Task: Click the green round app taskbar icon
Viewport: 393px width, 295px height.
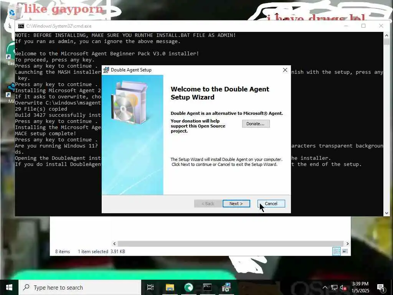Action: coord(188,287)
